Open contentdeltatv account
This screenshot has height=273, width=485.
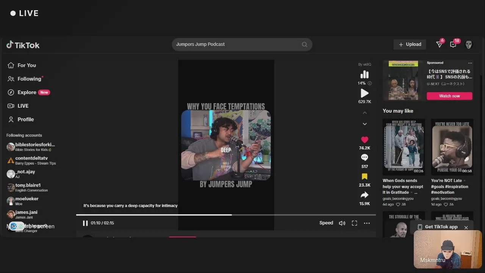click(31, 160)
